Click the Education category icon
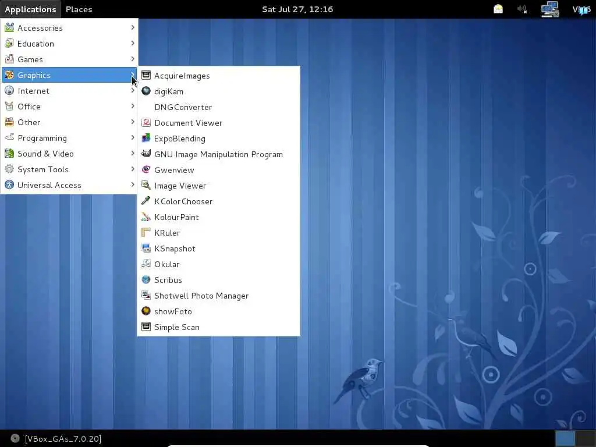Image resolution: width=596 pixels, height=447 pixels. click(9, 43)
